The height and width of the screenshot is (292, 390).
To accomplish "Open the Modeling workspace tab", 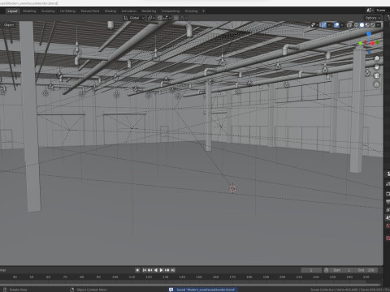I will [x=29, y=11].
